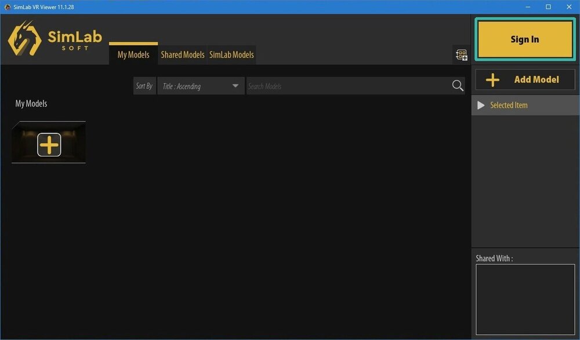
Task: Close the SimLab VR Viewer window
Action: point(568,7)
